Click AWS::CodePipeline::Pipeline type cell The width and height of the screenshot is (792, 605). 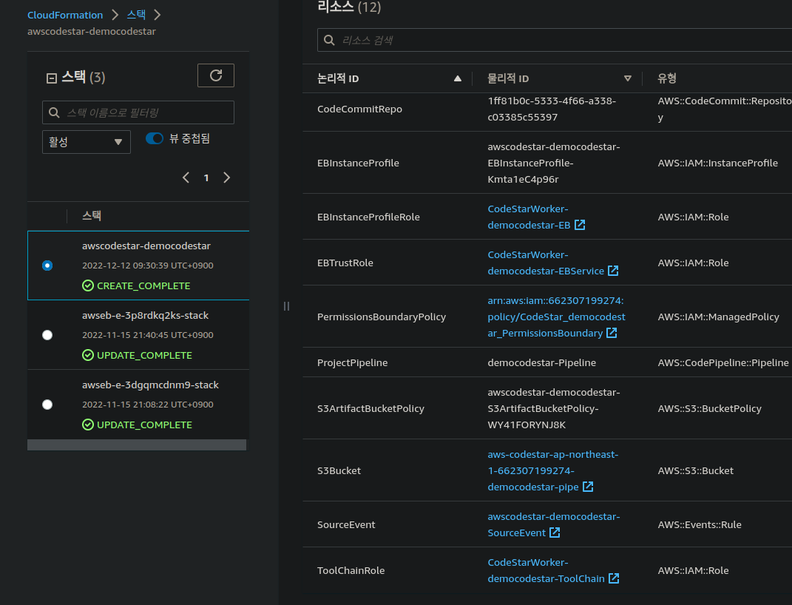coord(722,362)
